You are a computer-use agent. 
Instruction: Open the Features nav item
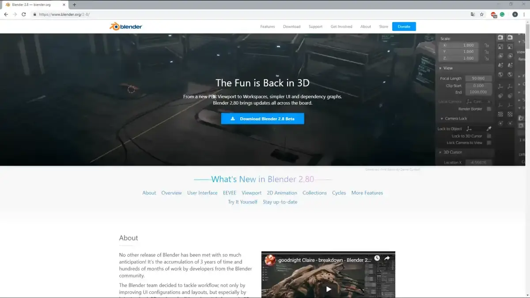(268, 26)
